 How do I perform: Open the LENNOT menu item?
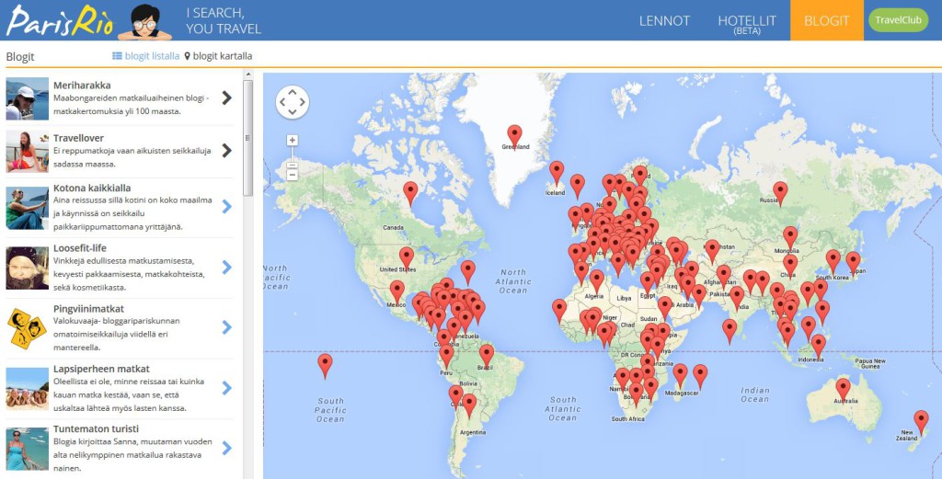664,20
